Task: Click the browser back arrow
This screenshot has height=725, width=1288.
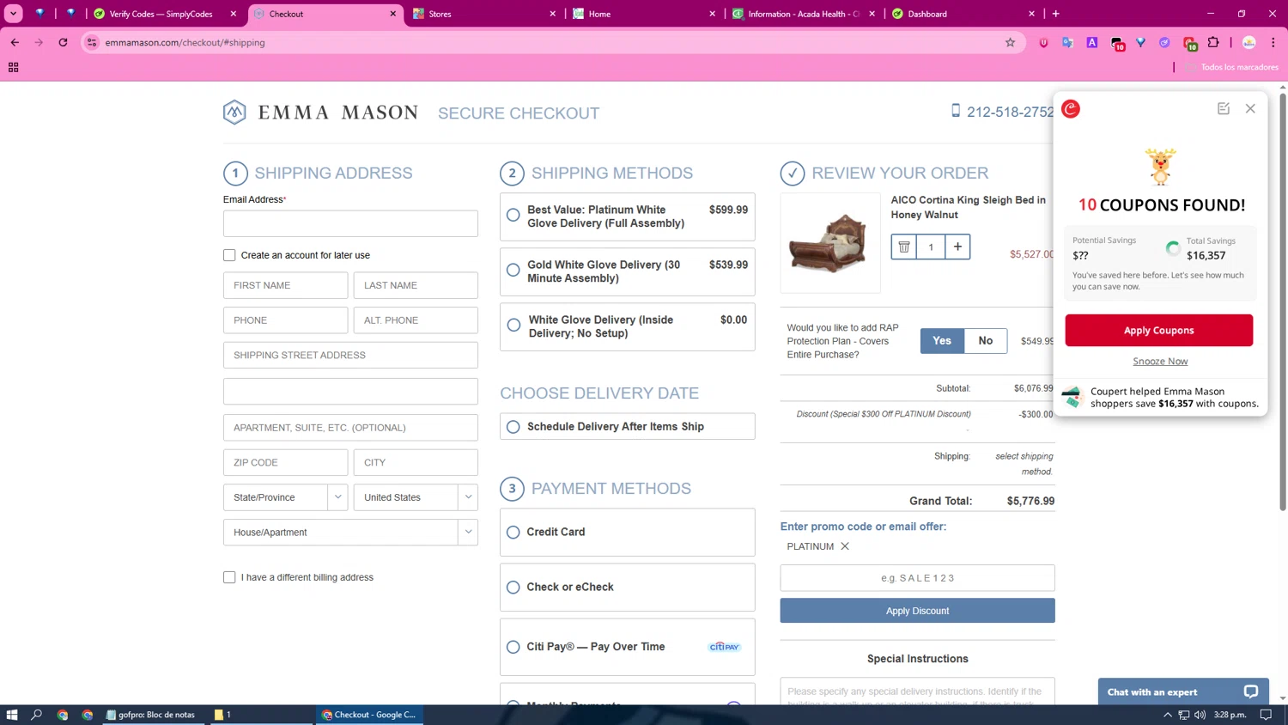Action: point(15,42)
